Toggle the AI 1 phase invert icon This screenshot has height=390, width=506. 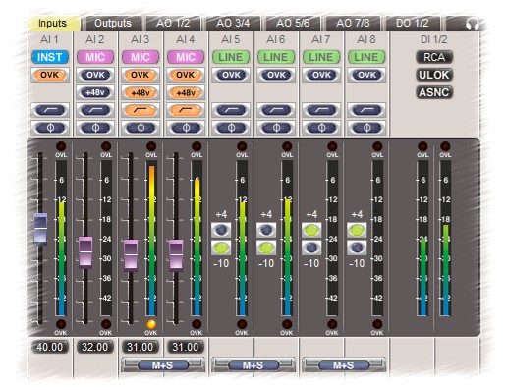[50, 128]
